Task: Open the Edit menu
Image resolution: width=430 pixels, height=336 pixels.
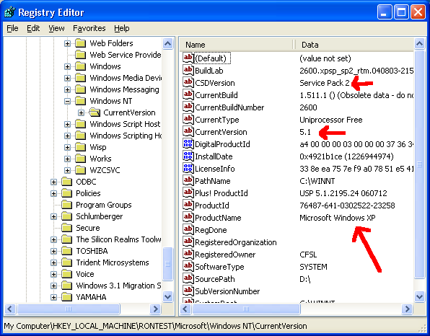Action: (x=33, y=28)
